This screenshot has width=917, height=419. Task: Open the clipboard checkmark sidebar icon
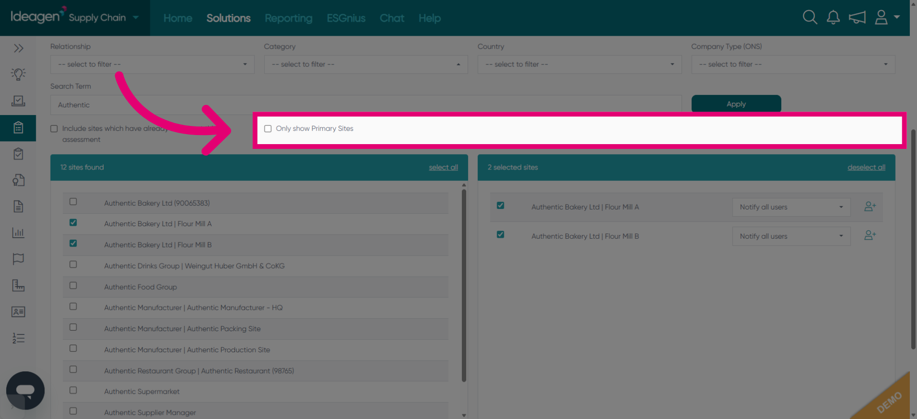click(x=18, y=154)
